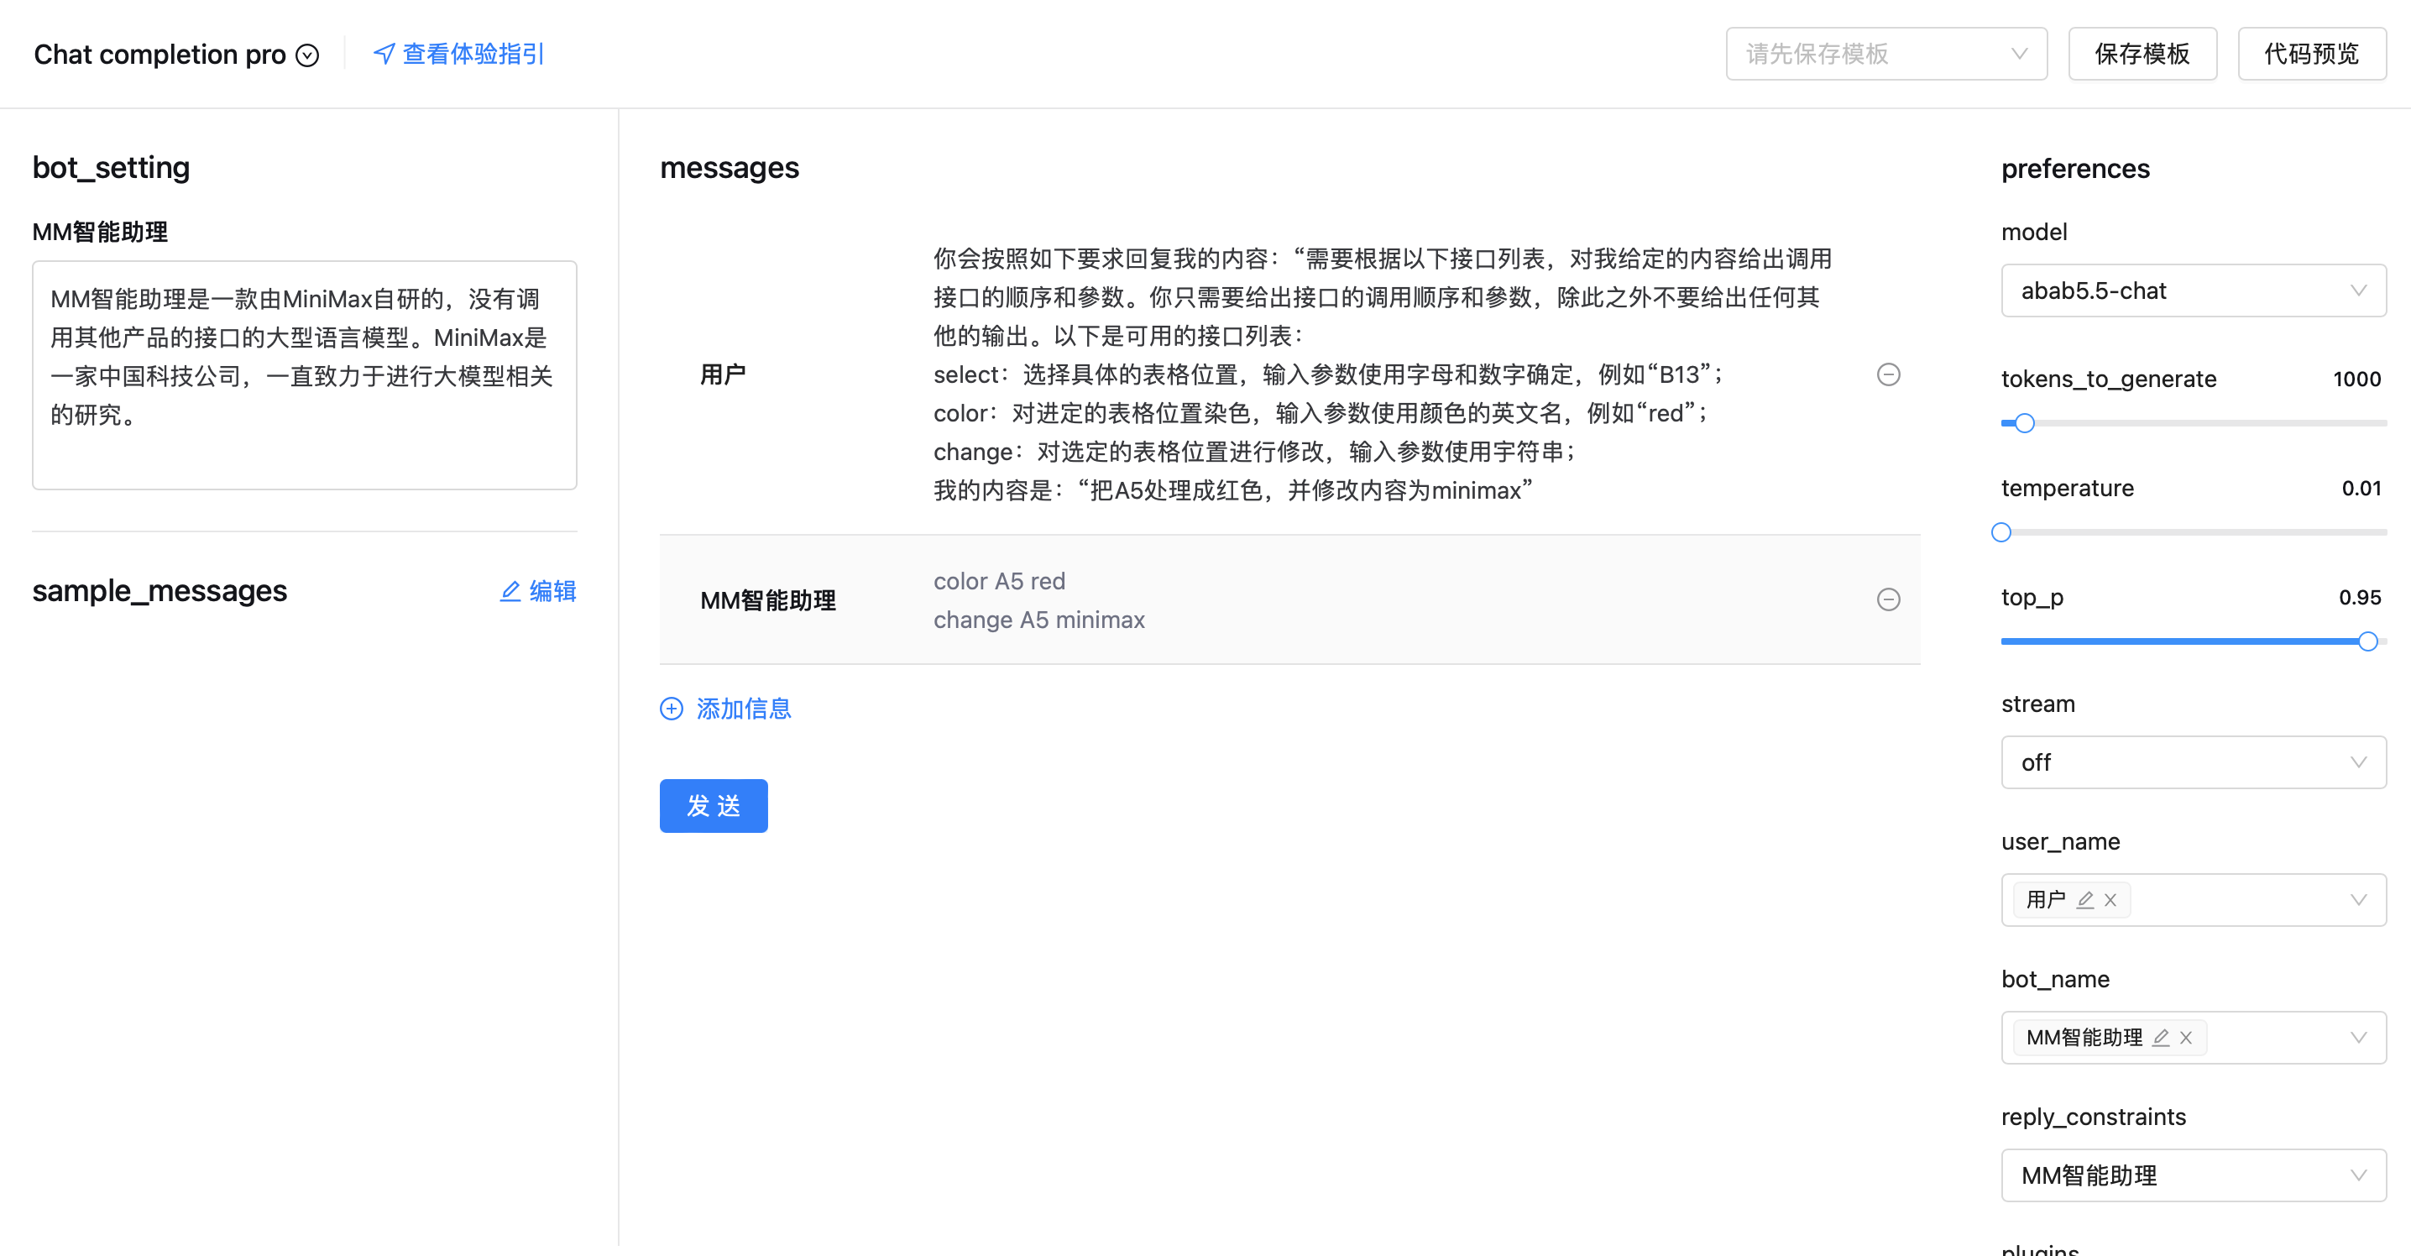The height and width of the screenshot is (1256, 2411).
Task: Click the temperature slider handle
Action: point(2000,532)
